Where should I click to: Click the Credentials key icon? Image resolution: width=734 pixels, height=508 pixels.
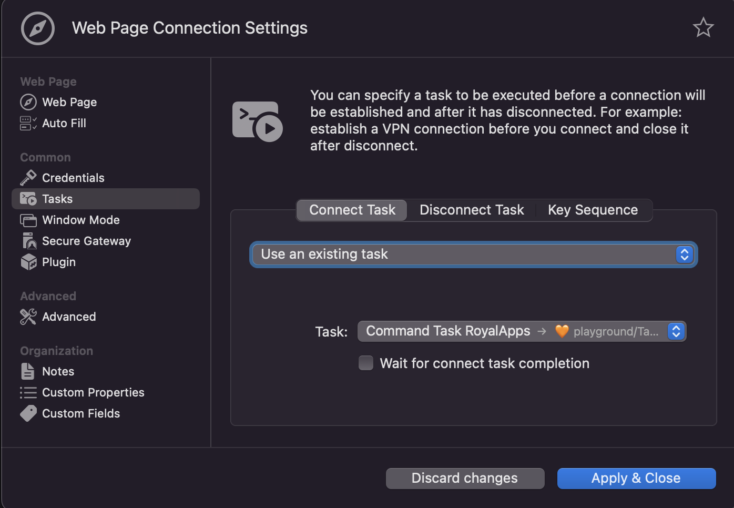click(x=28, y=178)
